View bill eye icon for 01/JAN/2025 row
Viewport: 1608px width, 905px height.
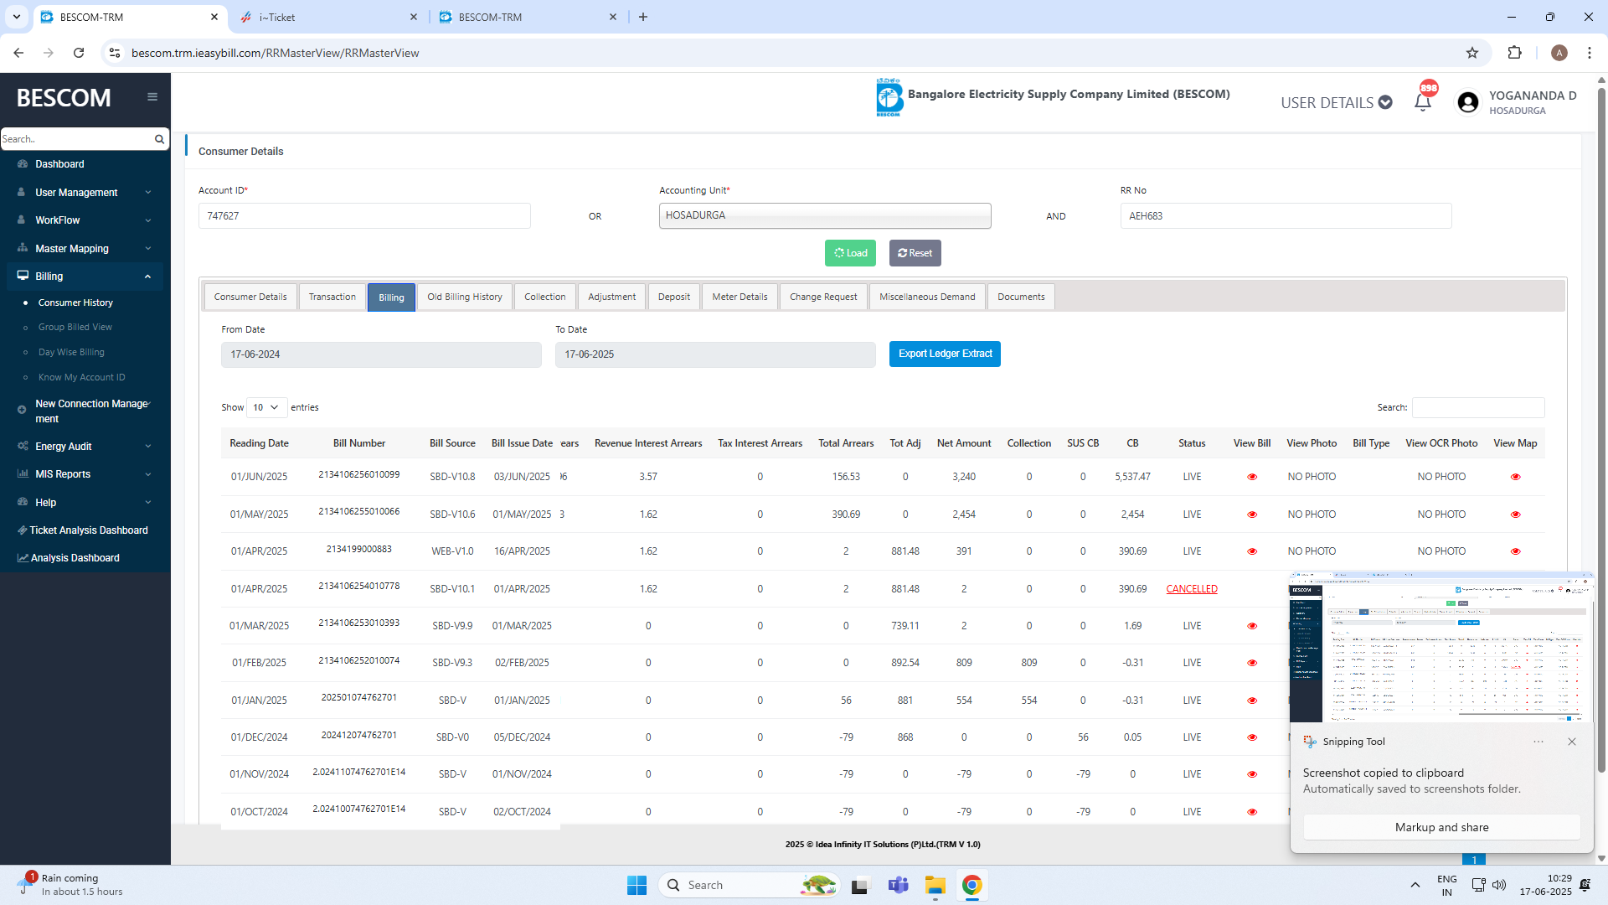tap(1252, 701)
